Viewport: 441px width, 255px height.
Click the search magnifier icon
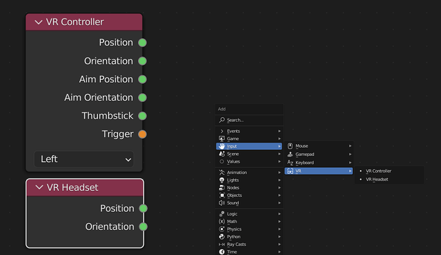tap(222, 120)
